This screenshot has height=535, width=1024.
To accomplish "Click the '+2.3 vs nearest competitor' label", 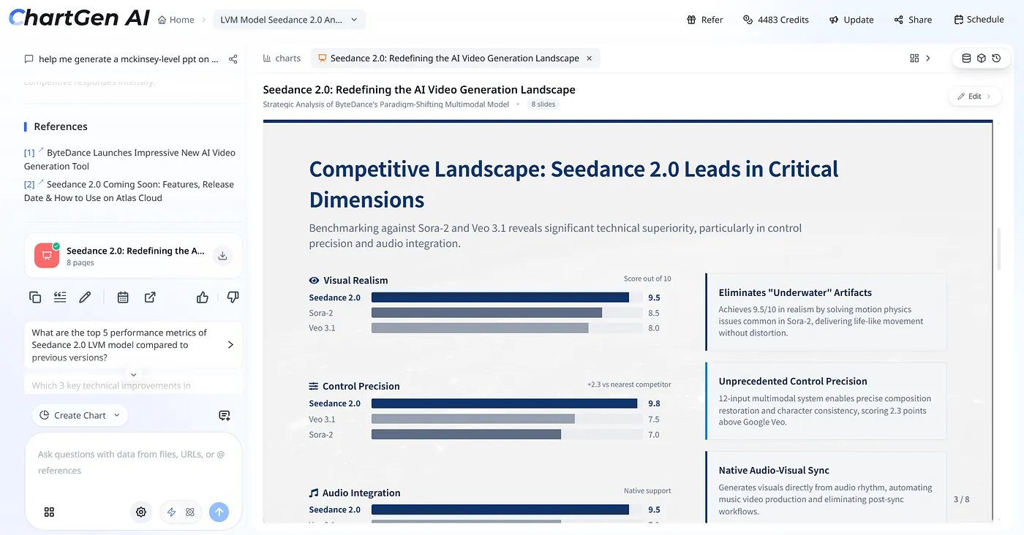I will 629,384.
